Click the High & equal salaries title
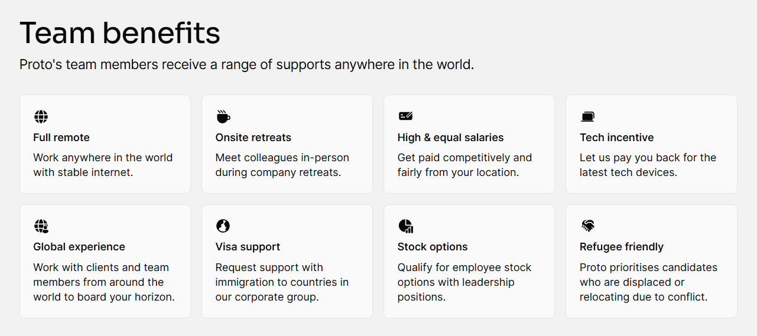The width and height of the screenshot is (757, 336). (x=450, y=138)
